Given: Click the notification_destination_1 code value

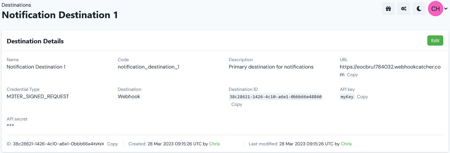Looking at the screenshot, I should click(149, 67).
